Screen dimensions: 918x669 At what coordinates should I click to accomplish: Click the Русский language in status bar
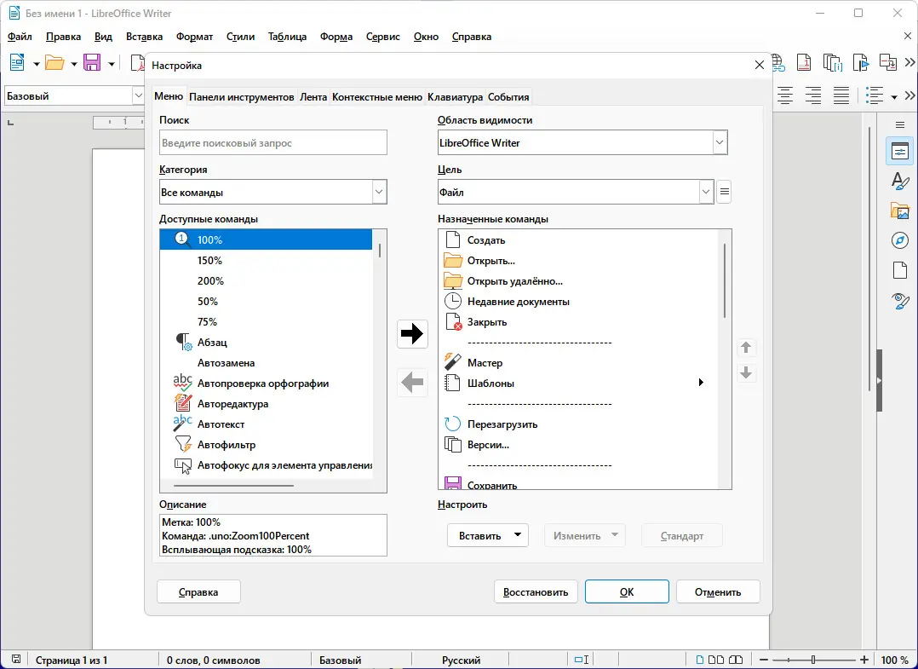[x=462, y=660]
